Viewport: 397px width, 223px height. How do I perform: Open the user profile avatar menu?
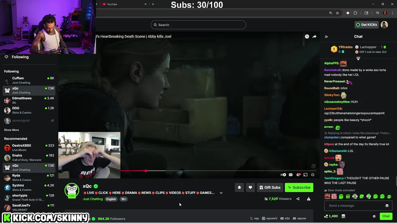(x=384, y=25)
